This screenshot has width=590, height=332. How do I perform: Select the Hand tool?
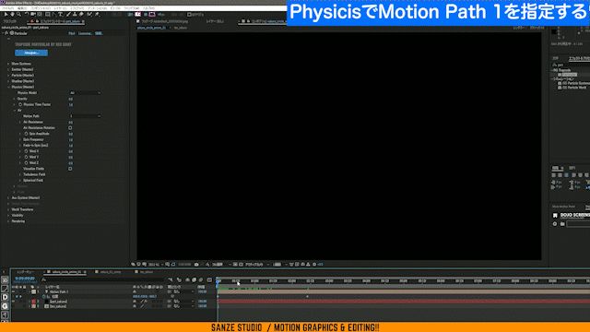[12, 15]
